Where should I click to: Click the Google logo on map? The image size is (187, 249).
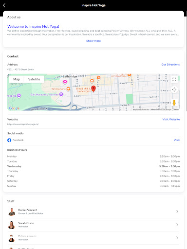tap(14, 108)
